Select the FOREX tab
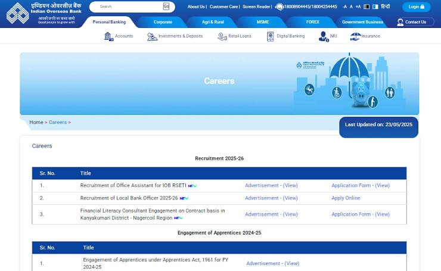This screenshot has width=441, height=271. (312, 22)
